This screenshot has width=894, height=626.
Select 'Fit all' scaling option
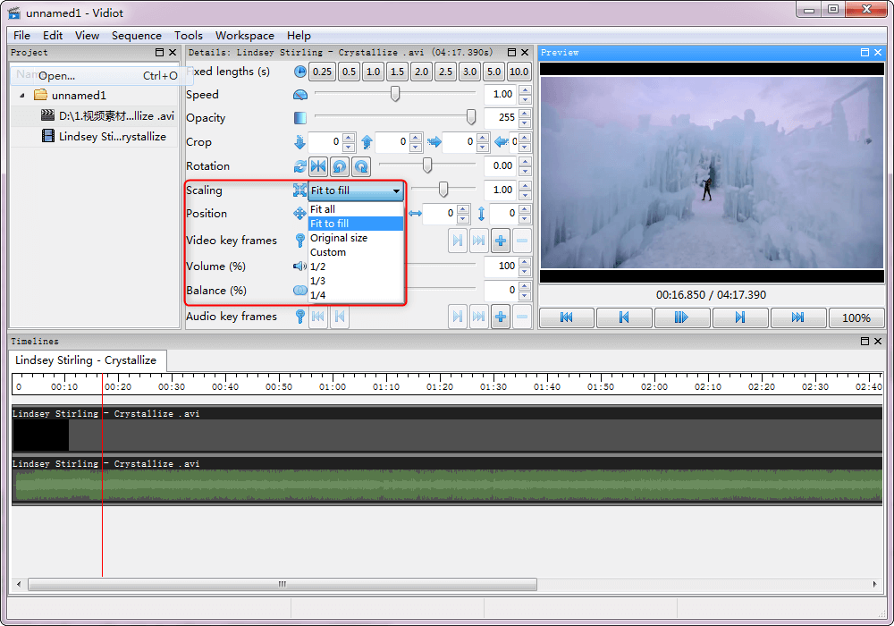pos(323,209)
